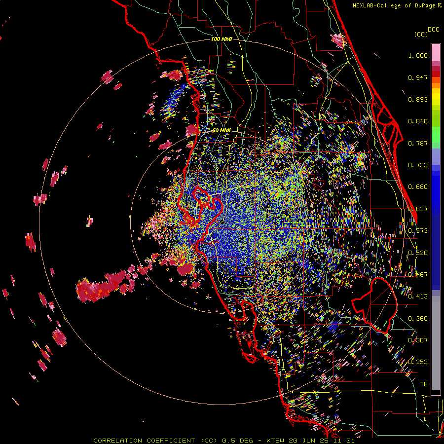Screen dimensions: 444x444
Task: Click the 0.253 scale value
Action: (x=418, y=362)
